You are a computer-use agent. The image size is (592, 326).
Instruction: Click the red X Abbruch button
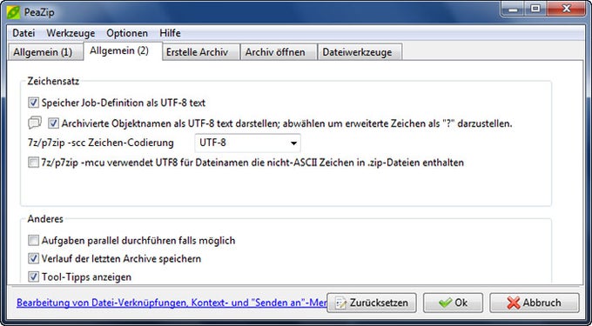pyautogui.click(x=535, y=303)
